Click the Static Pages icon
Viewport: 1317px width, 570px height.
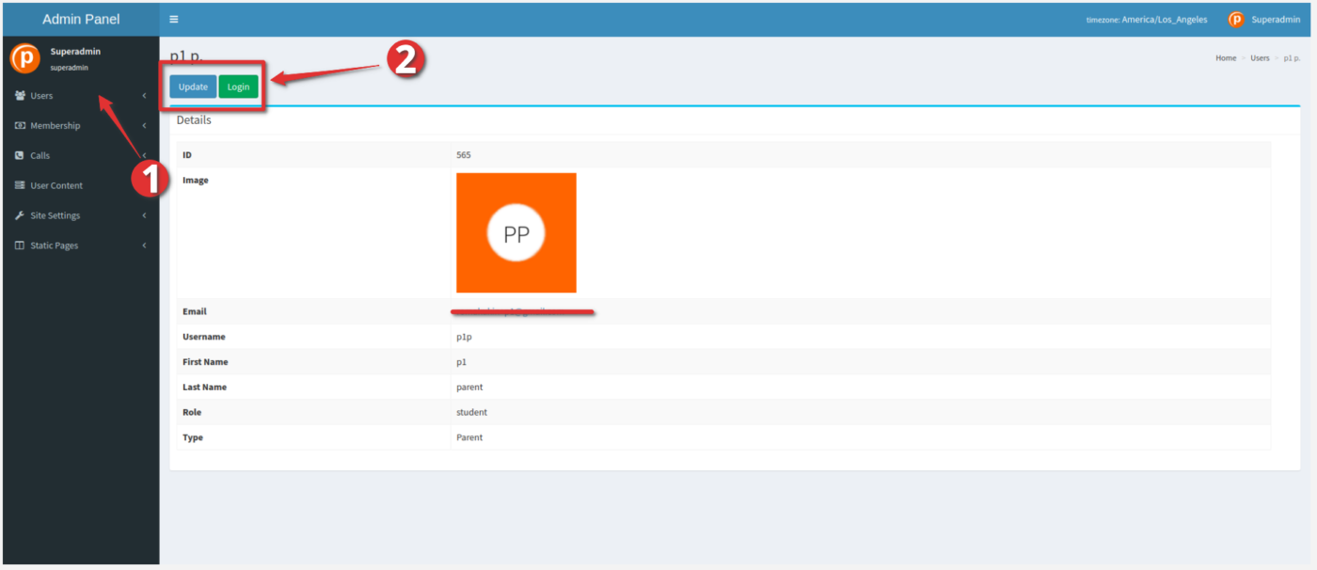[x=19, y=245]
